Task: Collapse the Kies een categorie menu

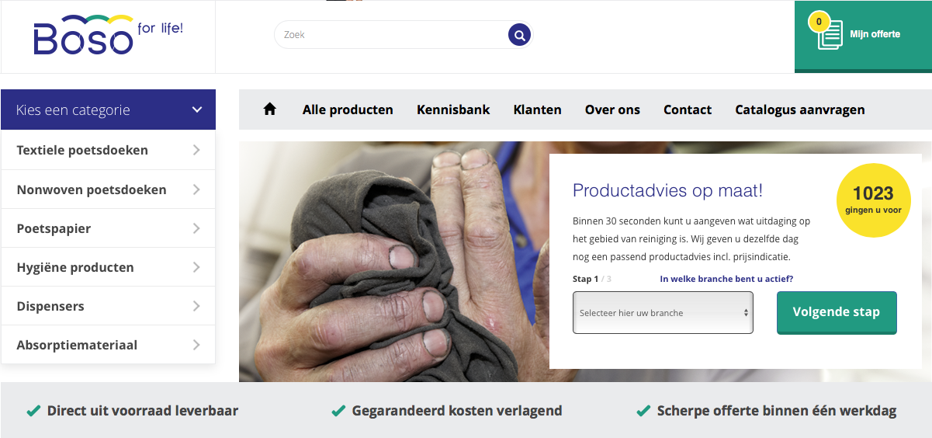Action: tap(196, 110)
